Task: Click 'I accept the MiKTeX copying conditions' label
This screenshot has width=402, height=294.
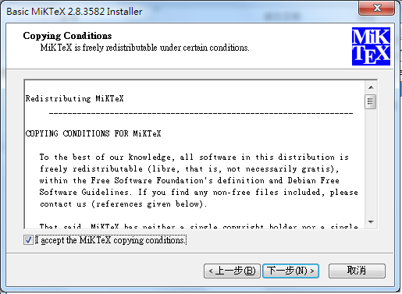Action: pos(110,240)
